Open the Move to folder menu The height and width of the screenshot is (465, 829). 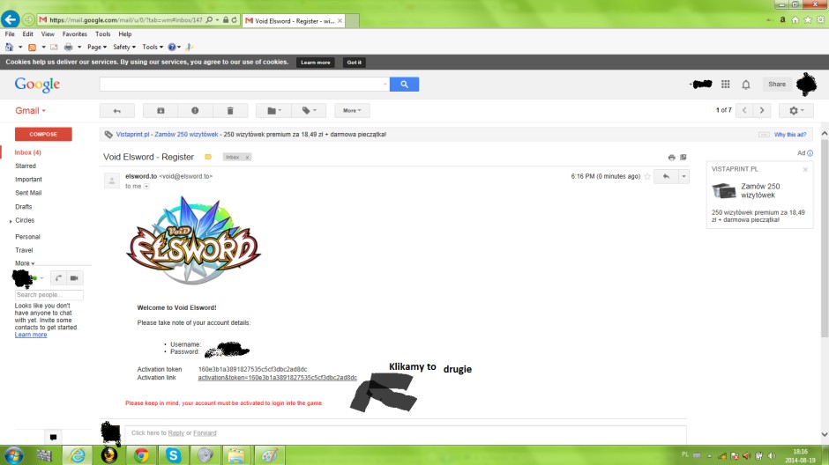[273, 110]
